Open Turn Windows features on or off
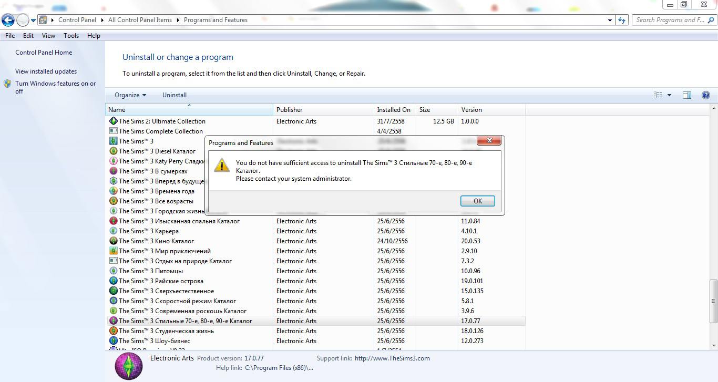The height and width of the screenshot is (382, 718). coord(56,87)
